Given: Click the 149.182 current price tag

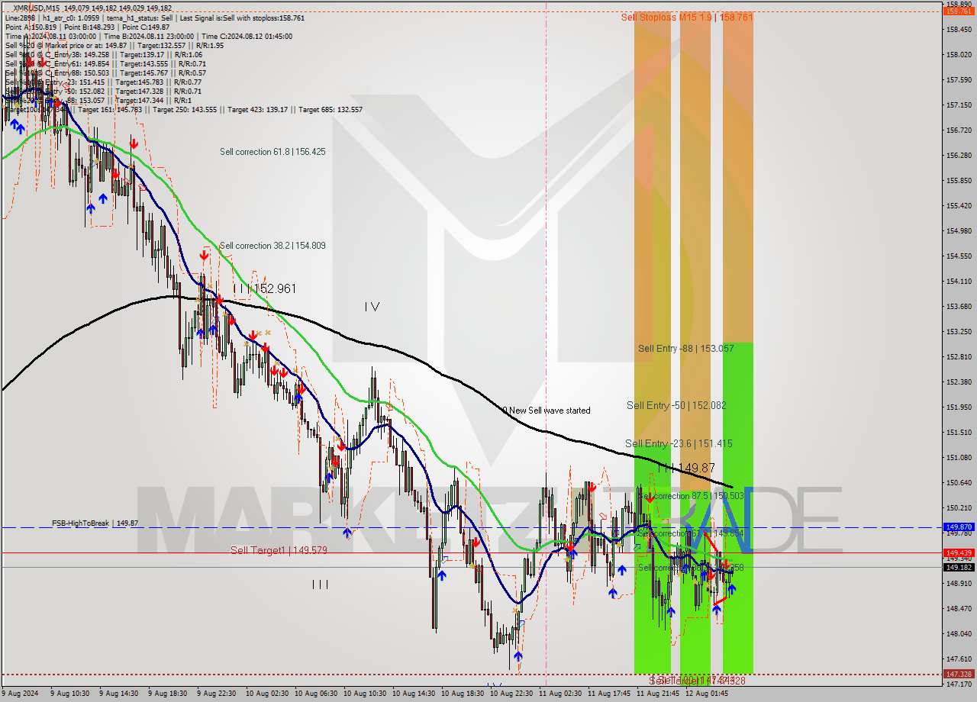Looking at the screenshot, I should [x=959, y=567].
